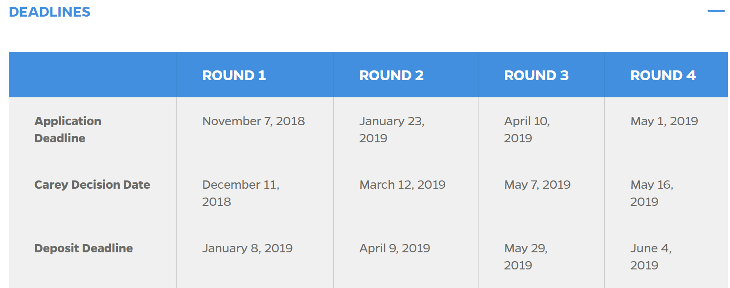Select the January 23, 2019 application deadline
The width and height of the screenshot is (730, 288).
(x=391, y=130)
